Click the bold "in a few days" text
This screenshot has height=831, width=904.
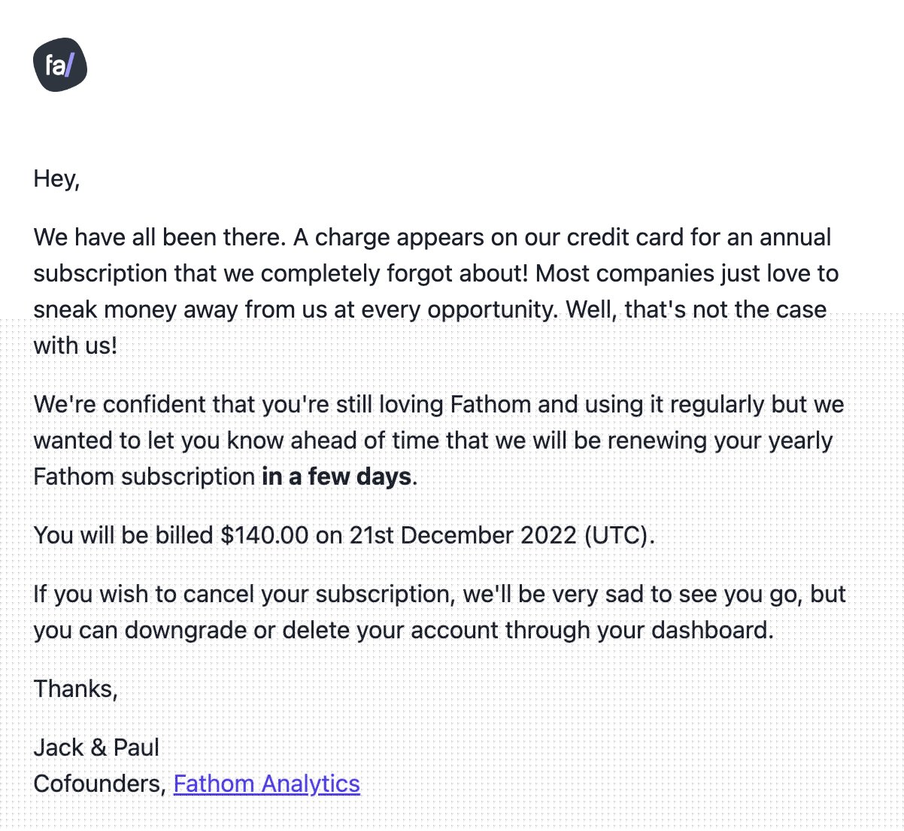point(336,476)
